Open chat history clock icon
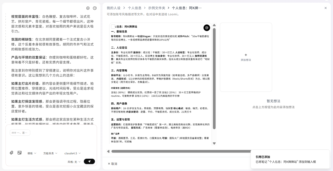 pyautogui.click(x=95, y=8)
